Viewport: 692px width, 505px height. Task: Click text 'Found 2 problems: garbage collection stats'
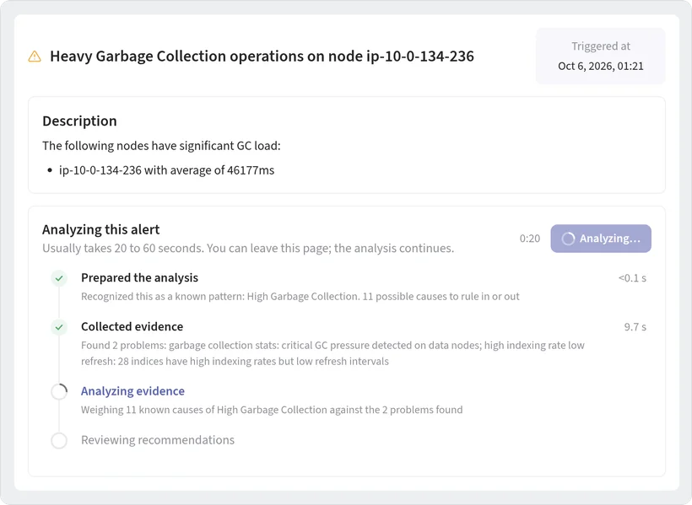pyautogui.click(x=180, y=346)
